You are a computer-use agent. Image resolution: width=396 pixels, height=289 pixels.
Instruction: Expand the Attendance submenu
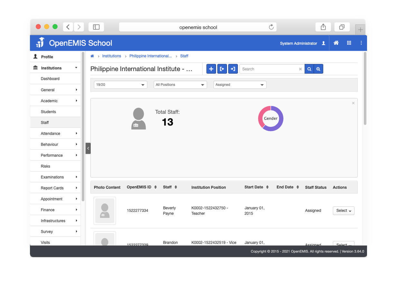tap(55, 134)
